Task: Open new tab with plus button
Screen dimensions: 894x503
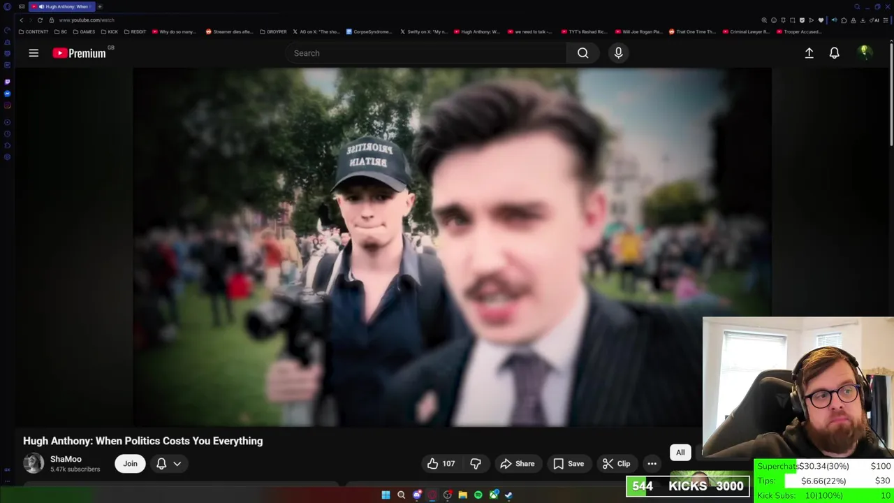Action: pos(100,7)
